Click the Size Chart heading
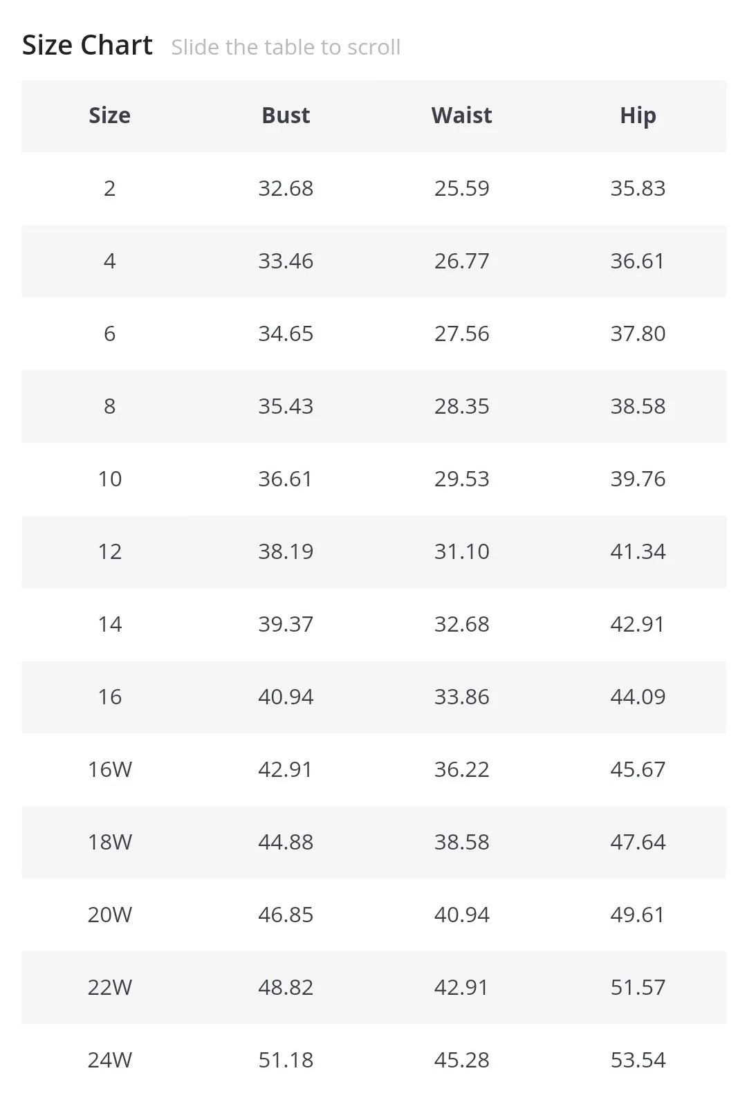The height and width of the screenshot is (1100, 747). [x=87, y=46]
